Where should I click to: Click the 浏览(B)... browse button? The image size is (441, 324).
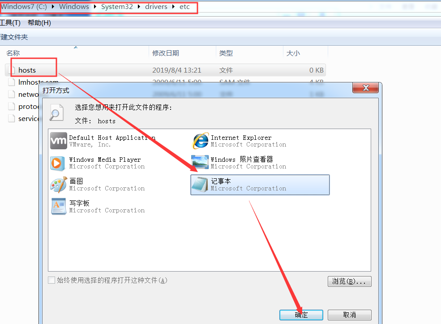[349, 281]
